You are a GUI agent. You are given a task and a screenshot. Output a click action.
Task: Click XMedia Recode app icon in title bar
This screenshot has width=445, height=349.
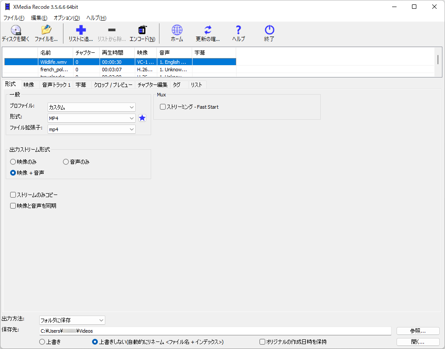click(7, 7)
